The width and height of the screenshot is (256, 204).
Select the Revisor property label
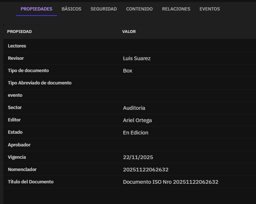pyautogui.click(x=16, y=58)
